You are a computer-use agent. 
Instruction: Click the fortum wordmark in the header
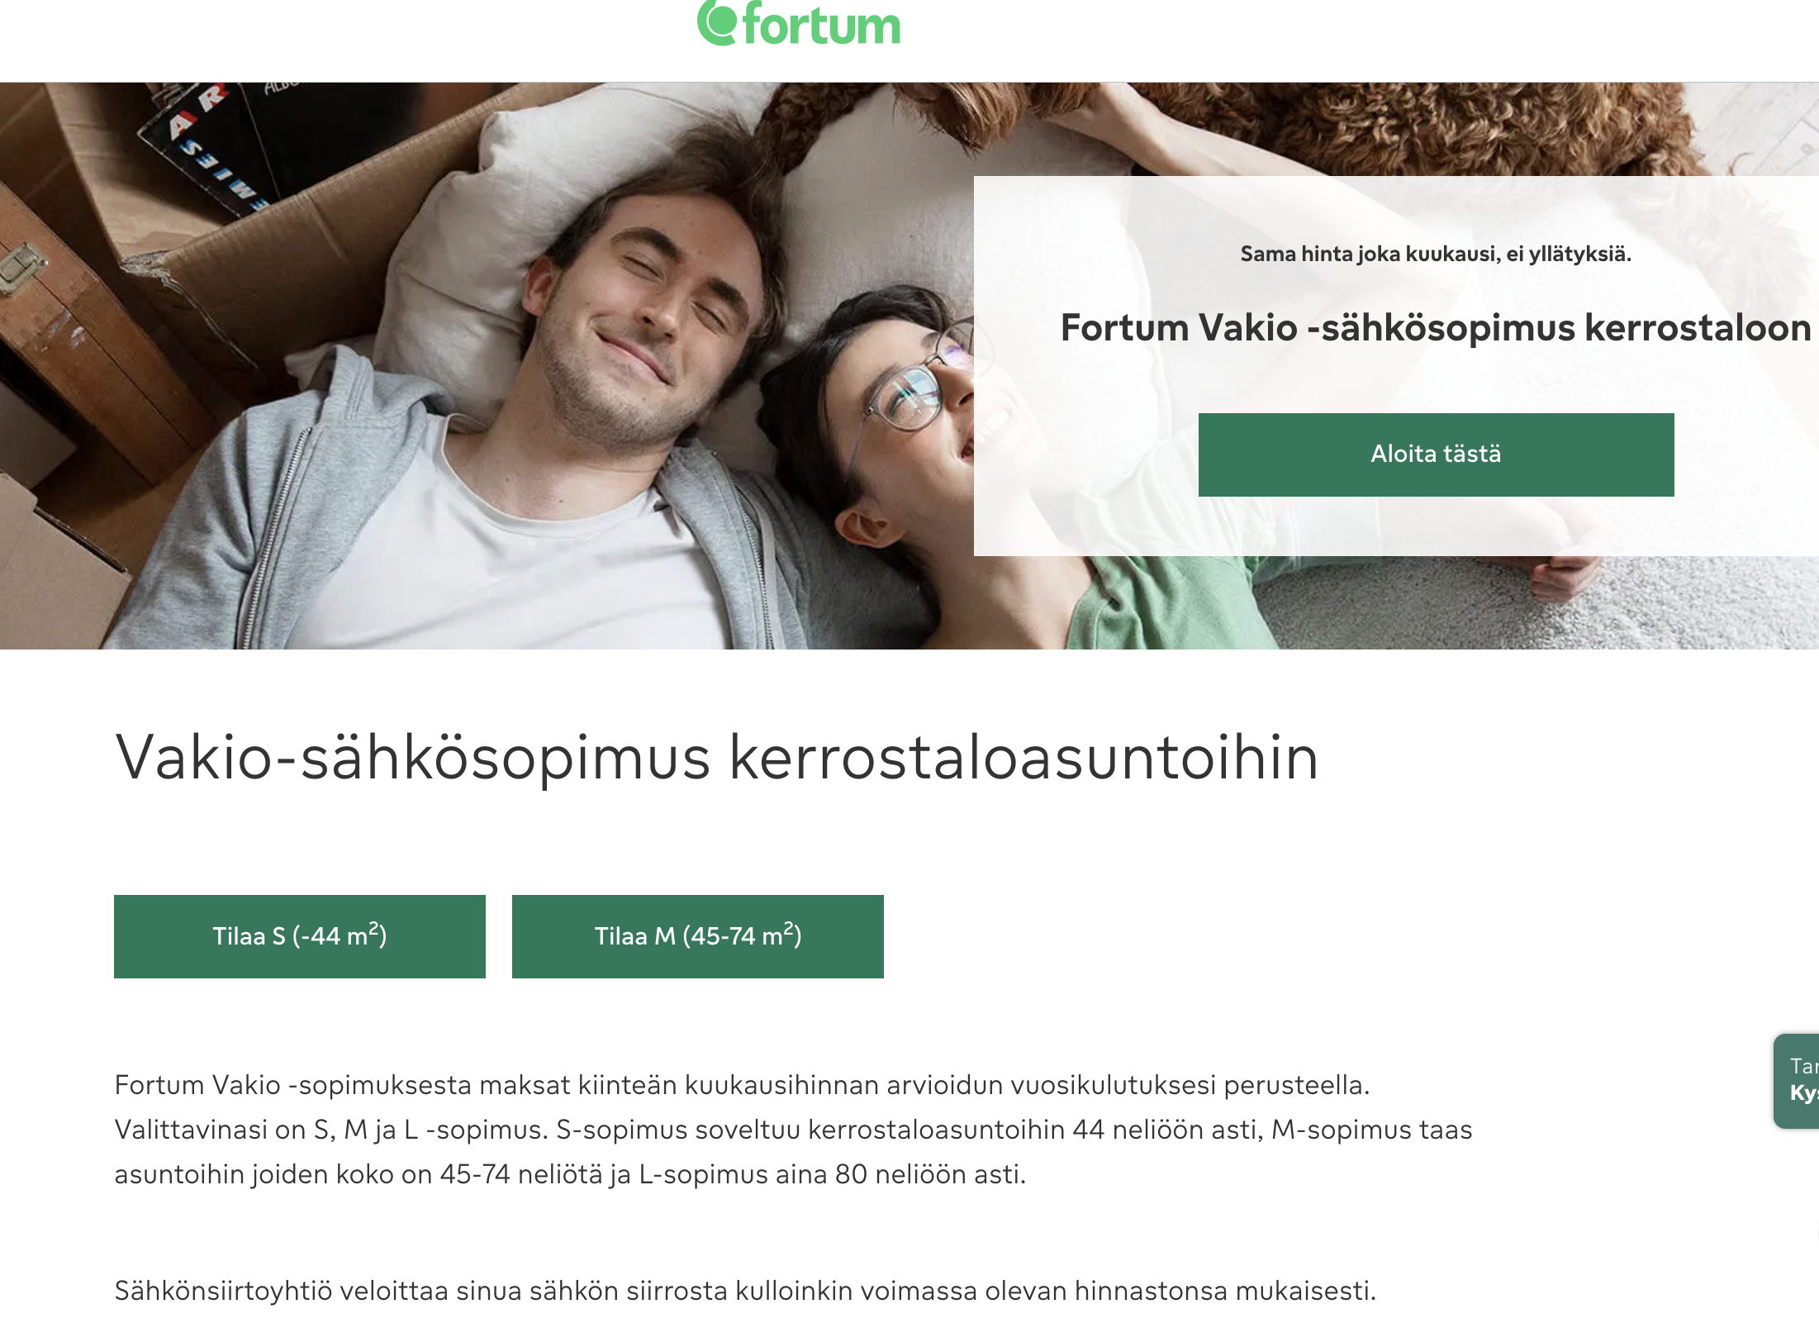click(x=821, y=24)
